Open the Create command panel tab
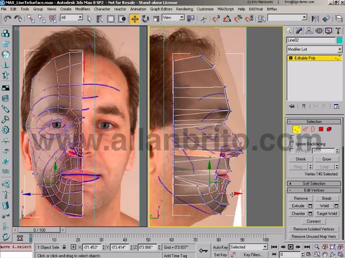345x258 pixels. pyautogui.click(x=290, y=30)
